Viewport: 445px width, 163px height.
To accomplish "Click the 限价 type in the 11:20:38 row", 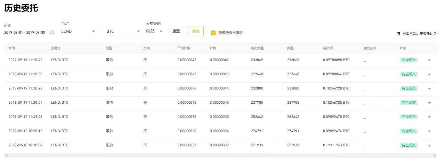I will [x=110, y=74].
